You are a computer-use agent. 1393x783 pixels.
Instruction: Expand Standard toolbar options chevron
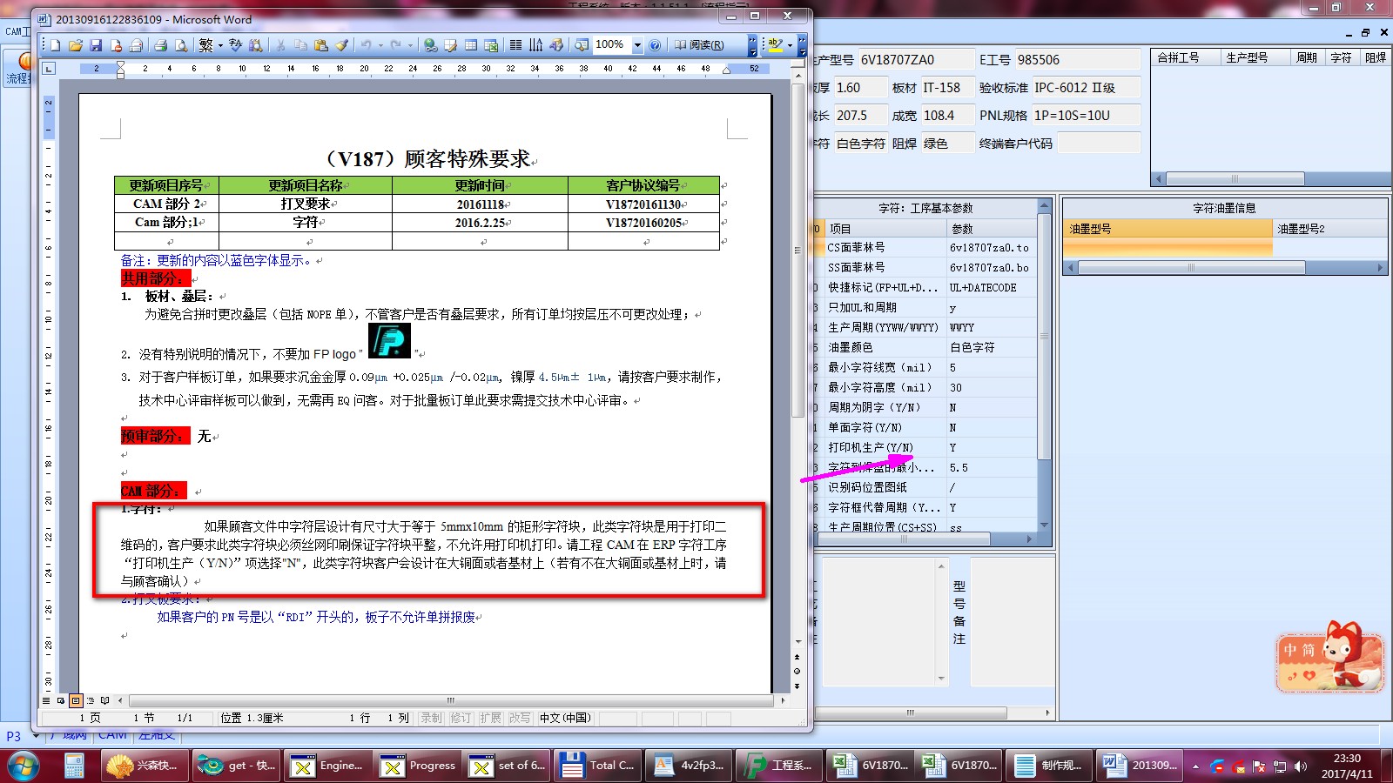[753, 45]
